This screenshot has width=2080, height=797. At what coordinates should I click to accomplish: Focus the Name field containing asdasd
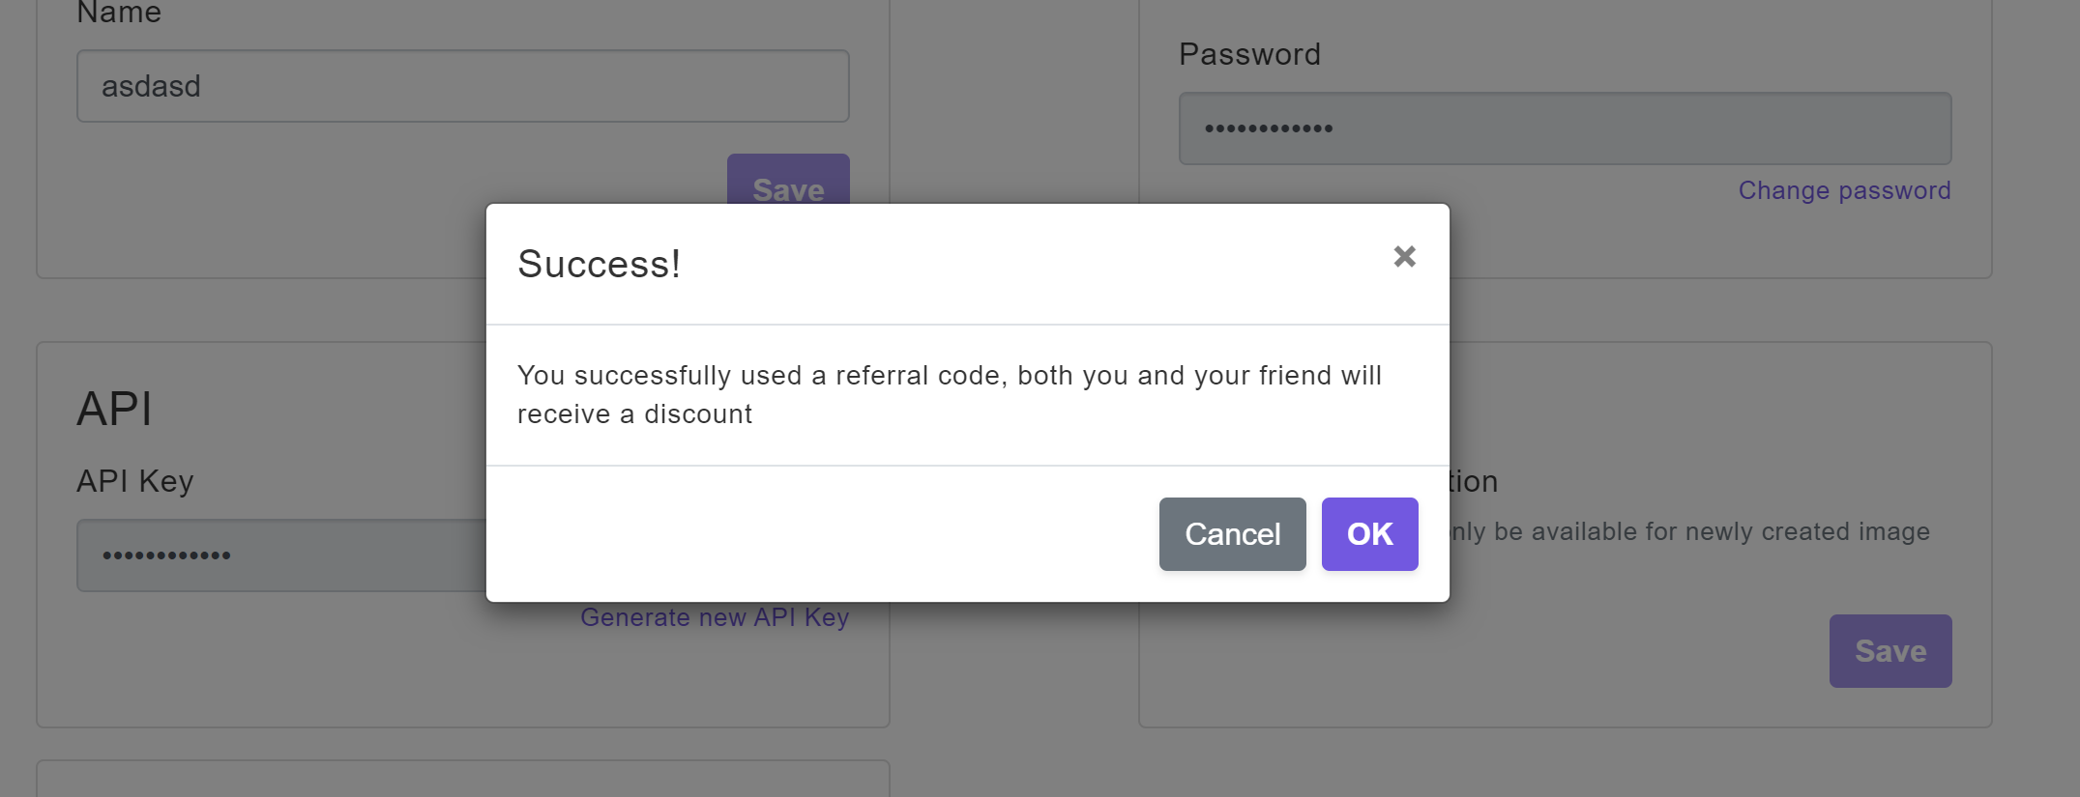(x=462, y=86)
